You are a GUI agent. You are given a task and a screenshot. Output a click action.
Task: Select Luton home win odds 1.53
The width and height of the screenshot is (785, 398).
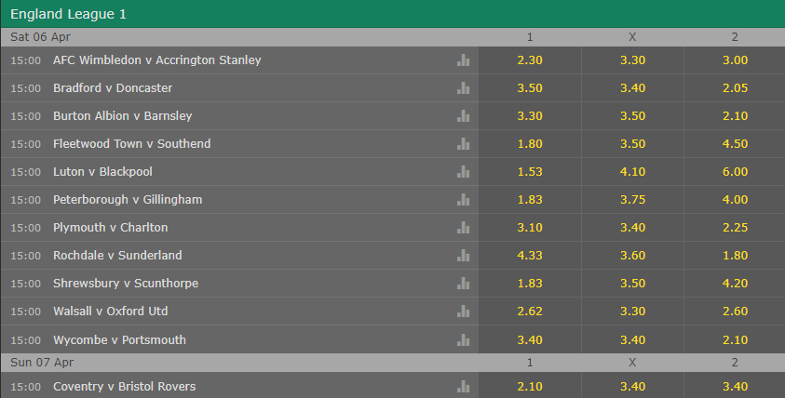pyautogui.click(x=530, y=171)
